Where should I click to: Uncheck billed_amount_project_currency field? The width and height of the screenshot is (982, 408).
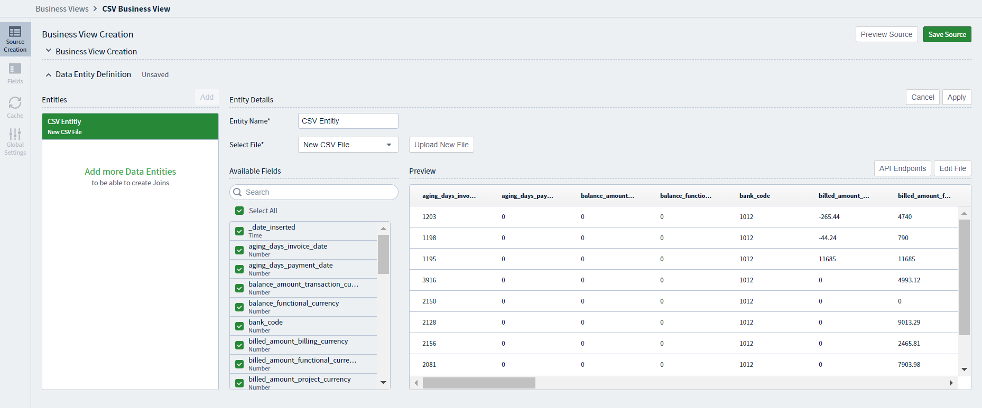click(x=239, y=383)
